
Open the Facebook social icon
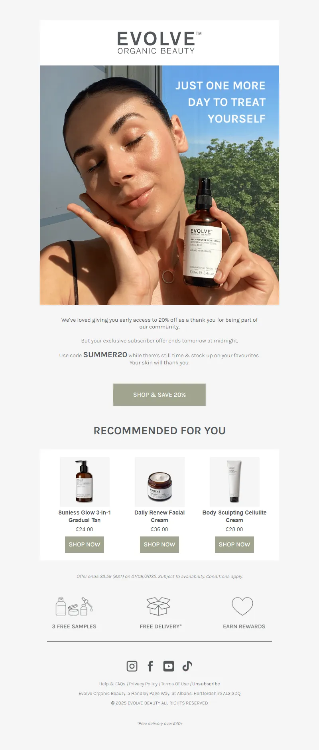pyautogui.click(x=150, y=666)
